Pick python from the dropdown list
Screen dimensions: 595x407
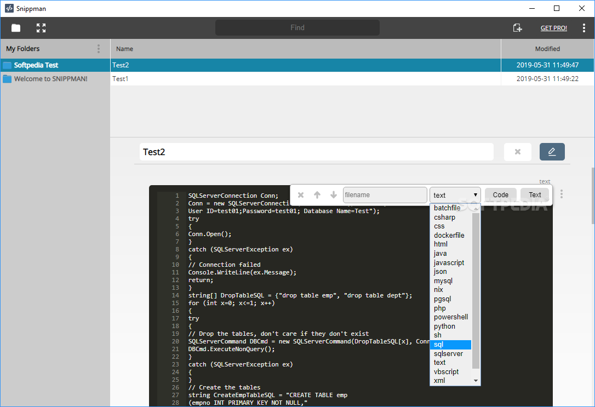[x=451, y=326]
